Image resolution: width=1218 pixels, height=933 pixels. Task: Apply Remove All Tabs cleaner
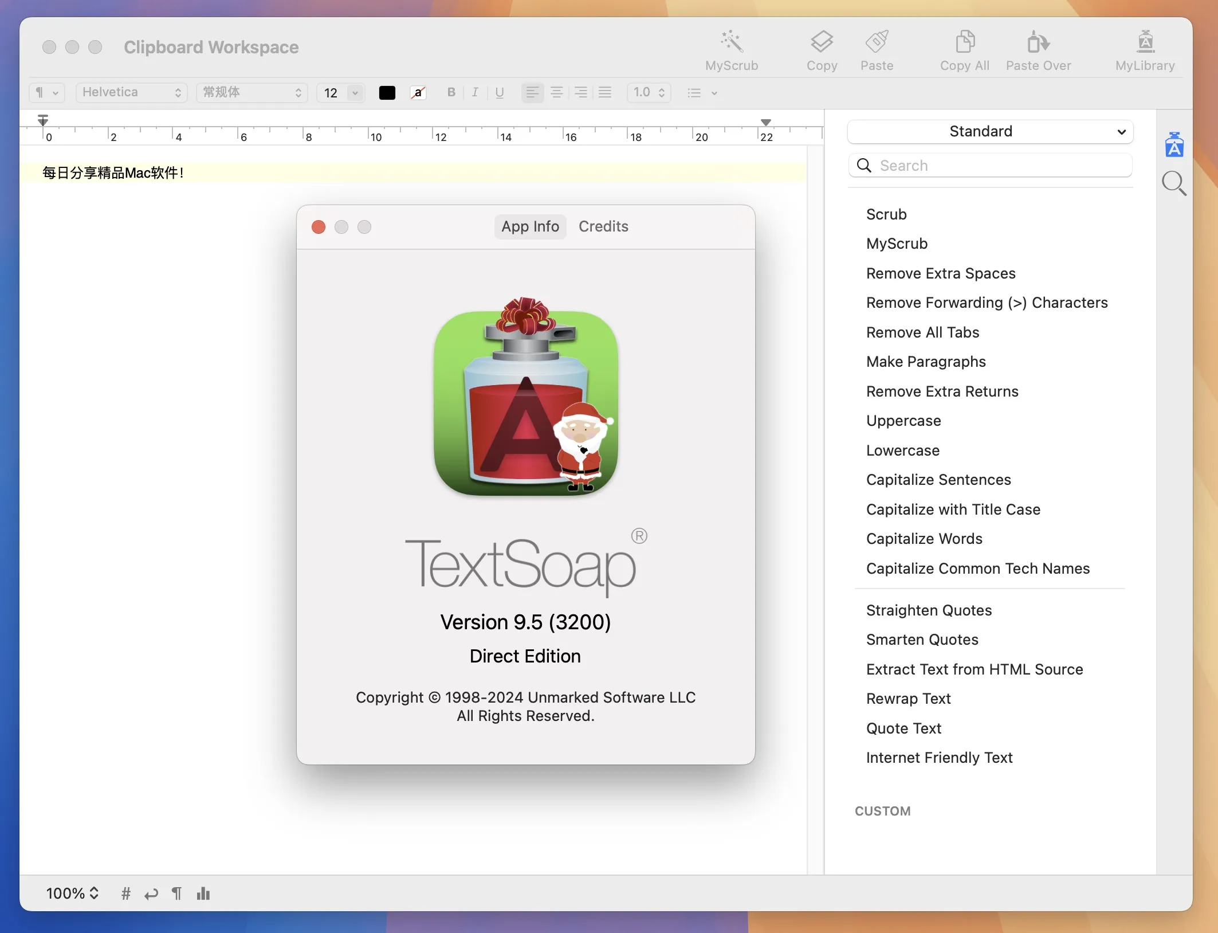point(922,332)
